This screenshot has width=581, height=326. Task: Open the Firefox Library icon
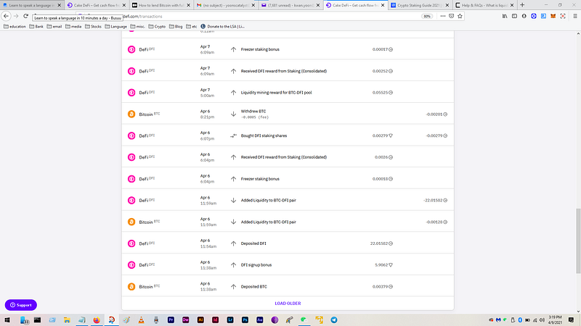click(505, 16)
